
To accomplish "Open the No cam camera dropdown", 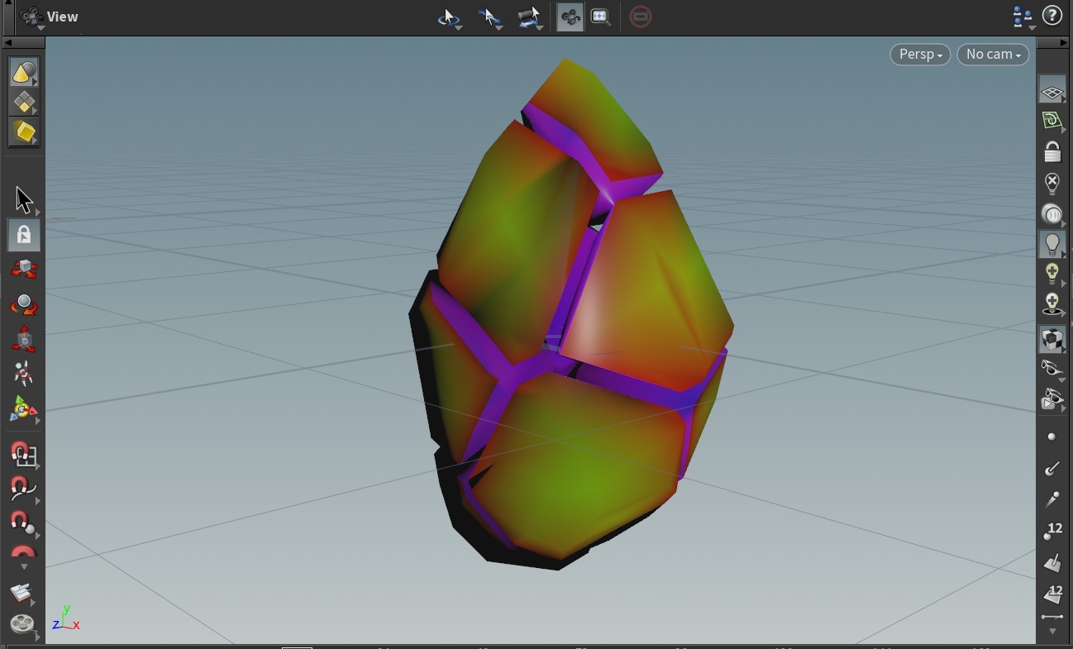I will pyautogui.click(x=992, y=55).
